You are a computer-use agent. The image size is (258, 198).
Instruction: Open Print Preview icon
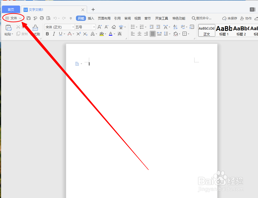(x=48, y=18)
